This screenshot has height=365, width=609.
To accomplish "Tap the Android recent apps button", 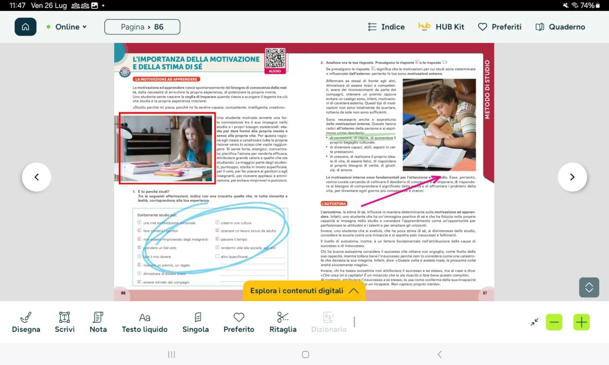I will pos(172,354).
